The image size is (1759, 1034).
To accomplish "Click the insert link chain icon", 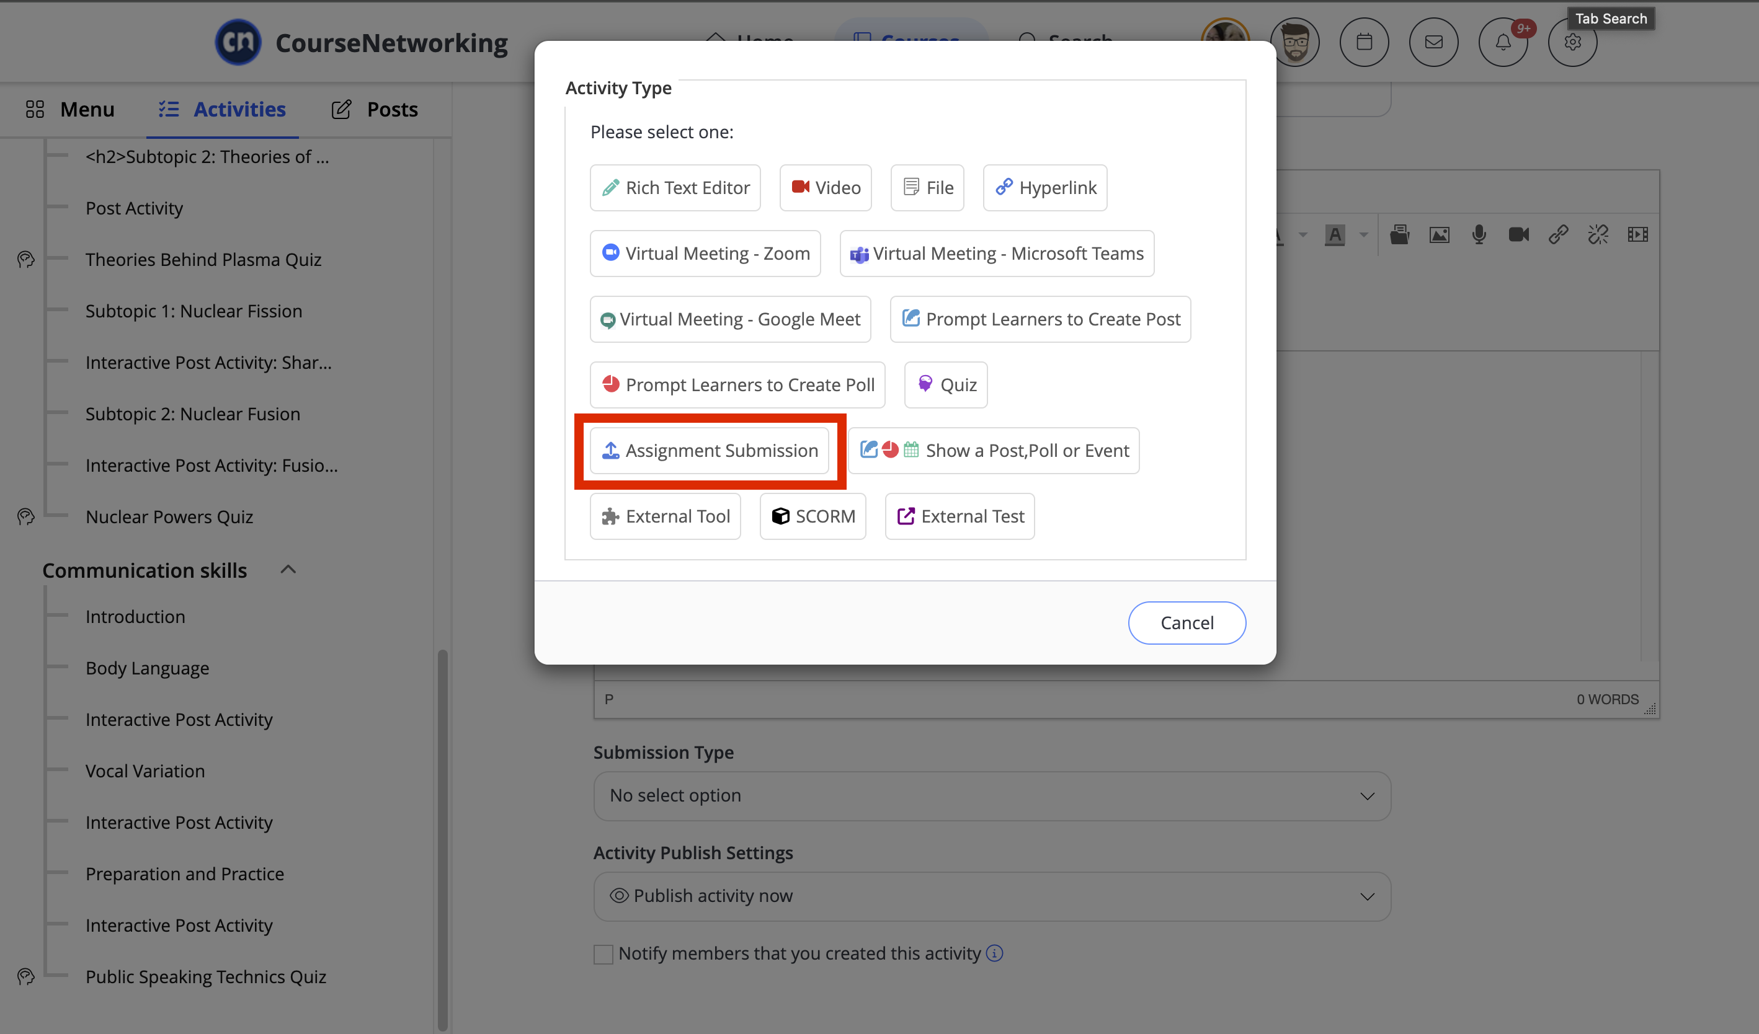I will tap(1558, 234).
